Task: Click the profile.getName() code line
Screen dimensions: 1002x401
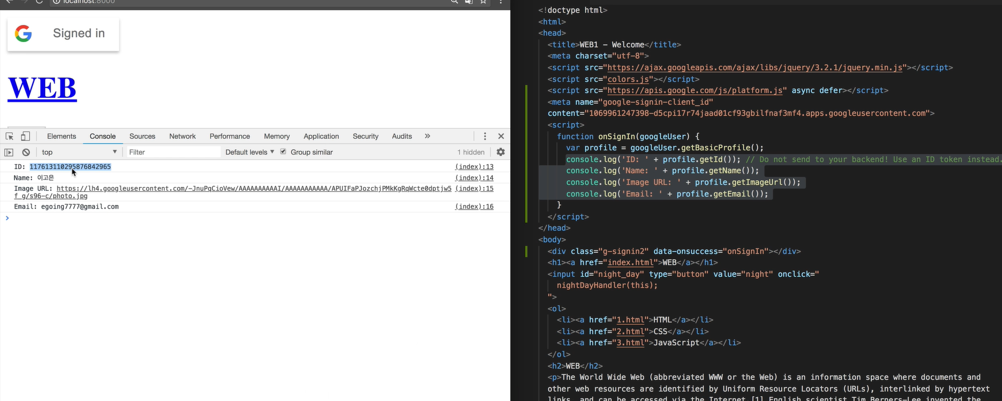Action: point(663,170)
